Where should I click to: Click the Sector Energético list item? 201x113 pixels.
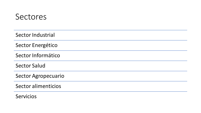[36, 45]
